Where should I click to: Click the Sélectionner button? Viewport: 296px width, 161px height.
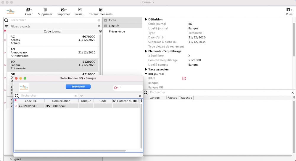click(78, 87)
